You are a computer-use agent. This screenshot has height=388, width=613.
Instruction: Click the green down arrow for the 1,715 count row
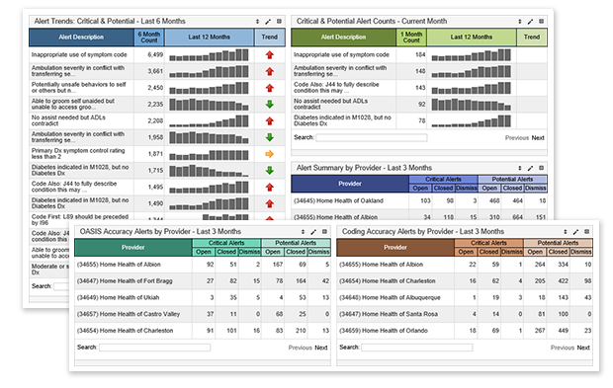coord(269,171)
